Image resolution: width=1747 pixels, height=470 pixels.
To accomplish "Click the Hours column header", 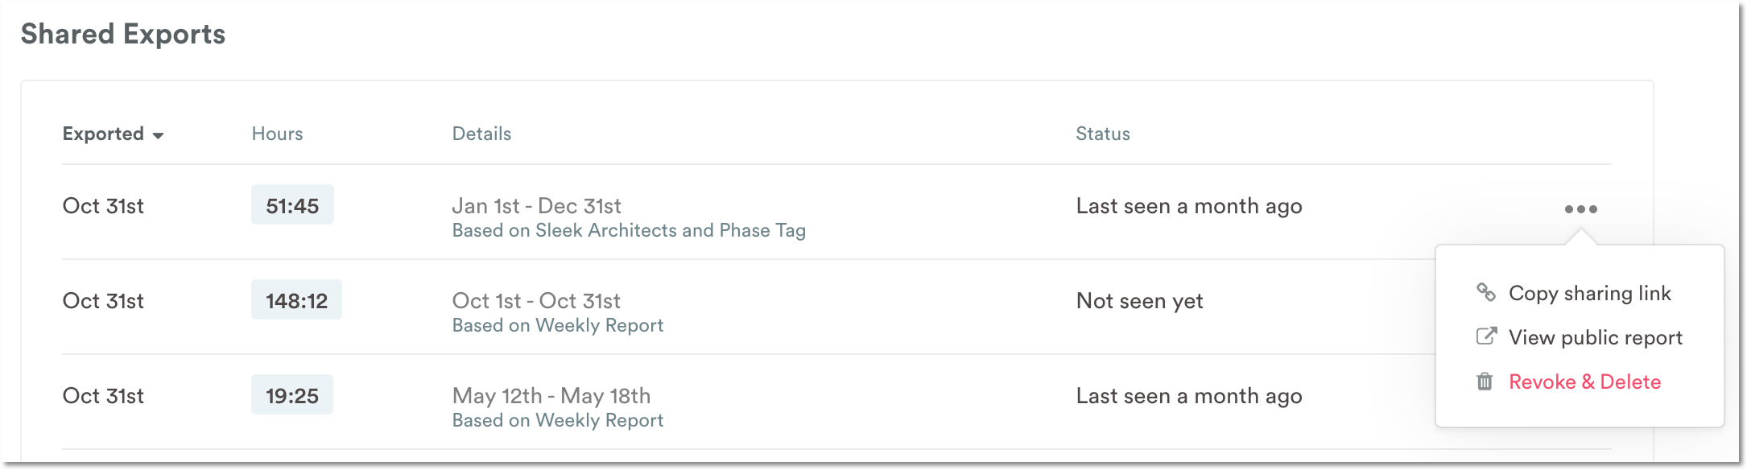I will pos(277,134).
